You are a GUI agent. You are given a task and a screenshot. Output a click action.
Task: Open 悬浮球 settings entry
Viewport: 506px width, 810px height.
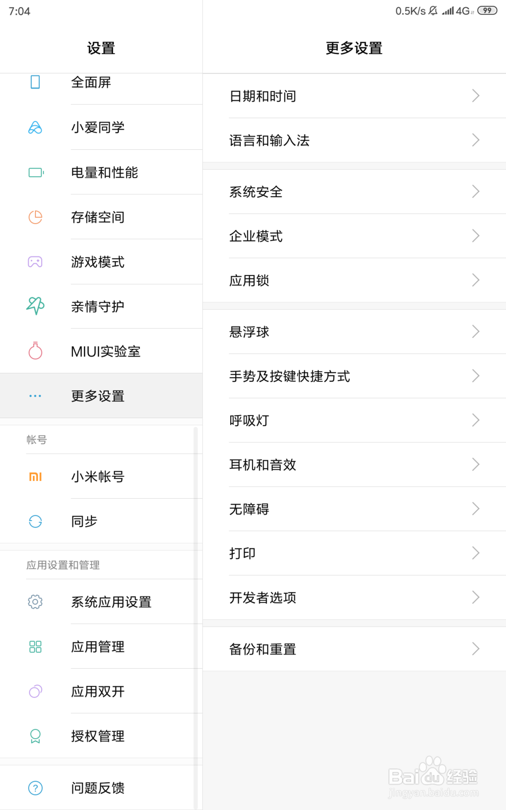(354, 332)
